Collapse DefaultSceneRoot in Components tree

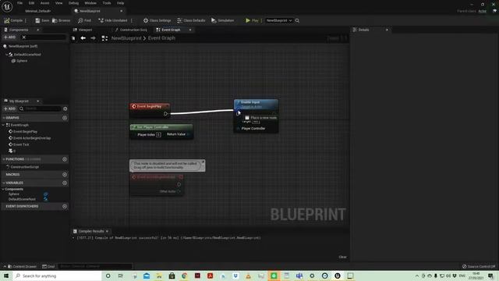6,55
